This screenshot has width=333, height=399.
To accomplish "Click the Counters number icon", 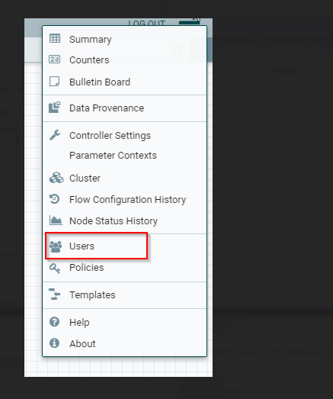I will [55, 60].
